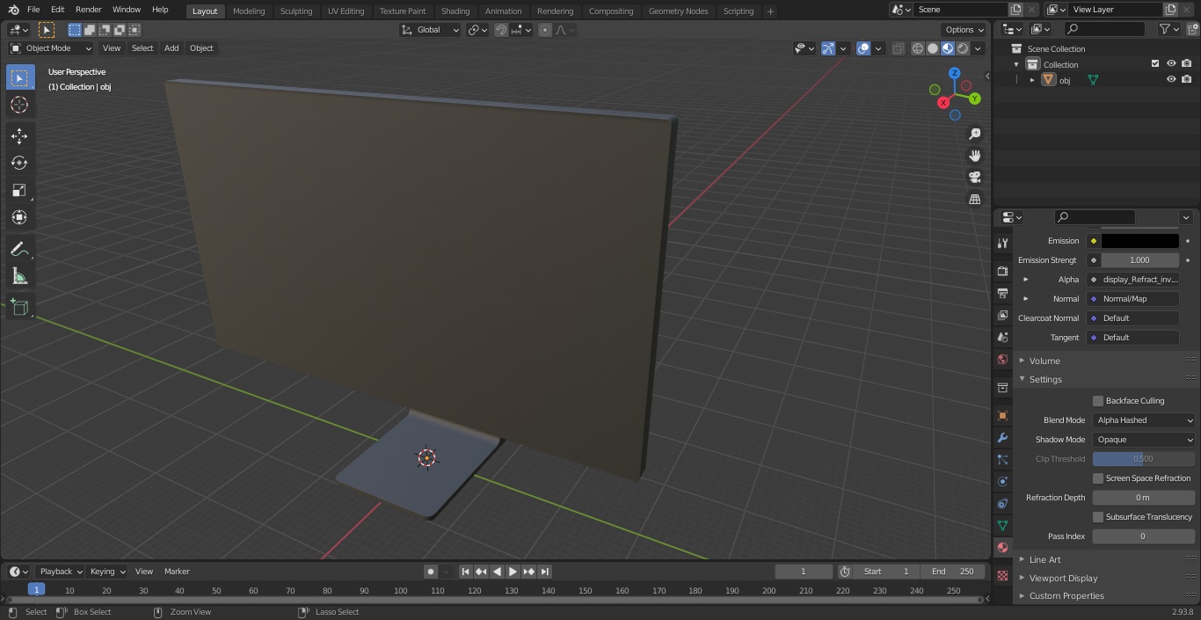Toggle camera view icon
Viewport: 1201px width, 620px height.
[974, 177]
